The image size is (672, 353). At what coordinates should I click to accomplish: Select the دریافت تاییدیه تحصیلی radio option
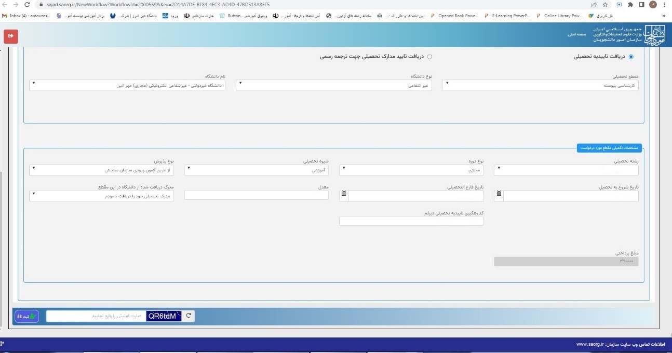coord(631,57)
